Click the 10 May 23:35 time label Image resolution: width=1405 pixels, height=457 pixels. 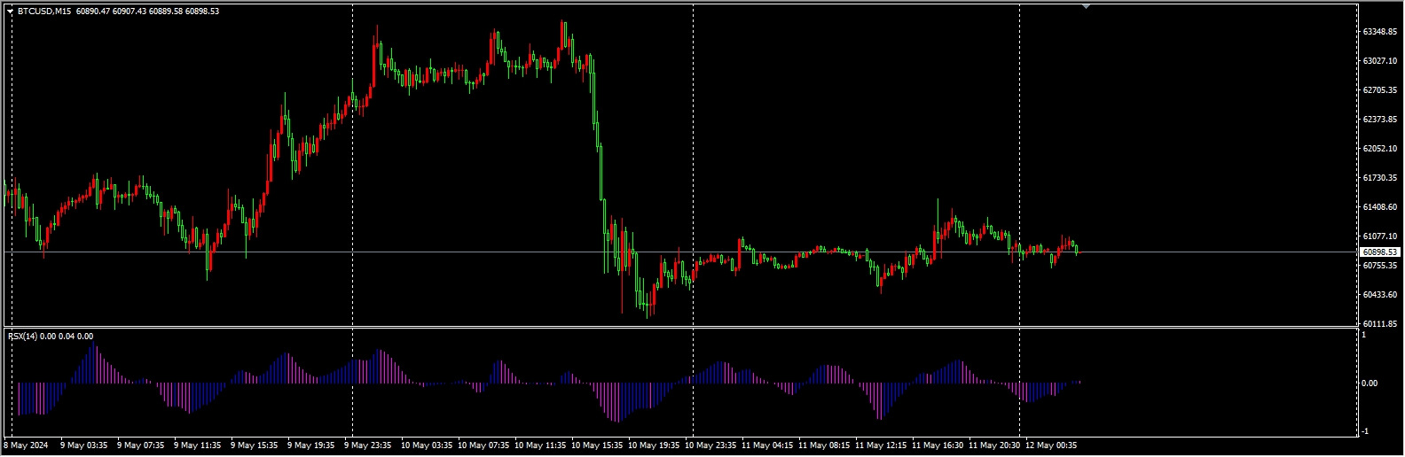(710, 445)
